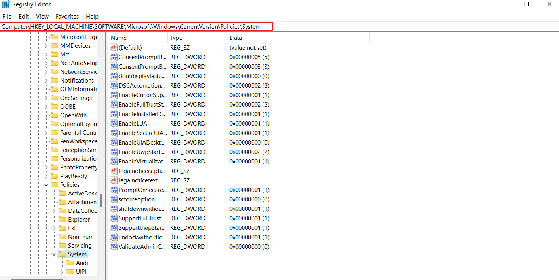This screenshot has height=280, width=559.
Task: Expand the DataCollec... key
Action: [54, 211]
